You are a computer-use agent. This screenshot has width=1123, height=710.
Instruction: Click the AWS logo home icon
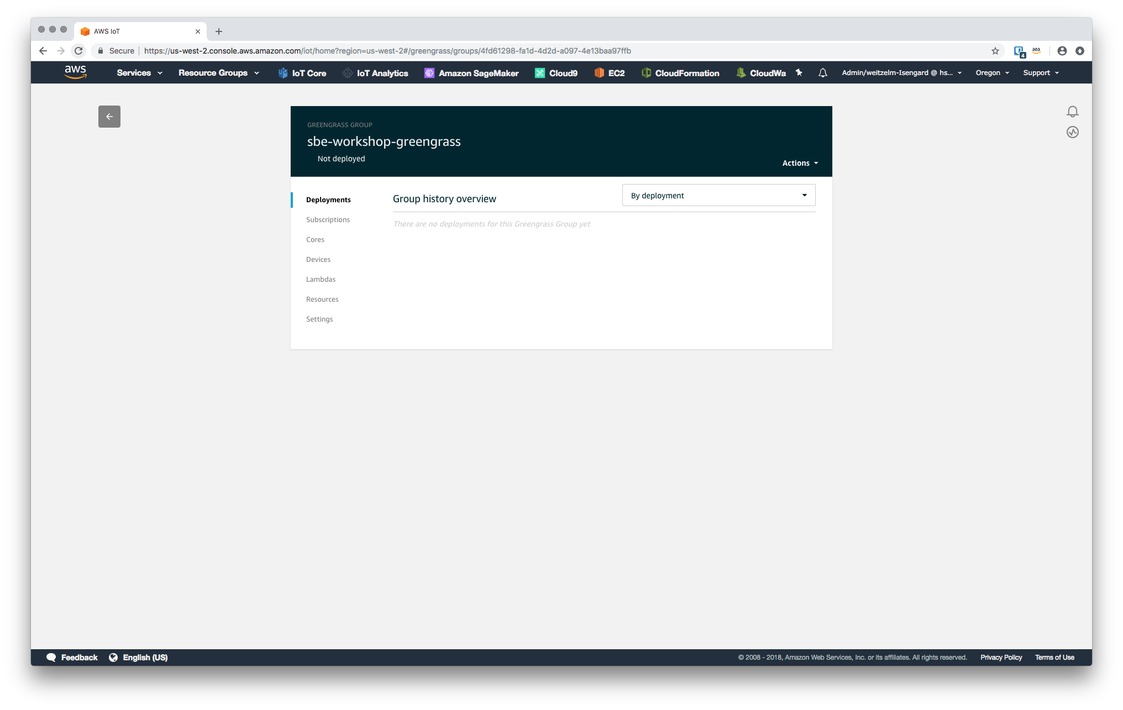click(75, 72)
